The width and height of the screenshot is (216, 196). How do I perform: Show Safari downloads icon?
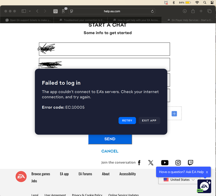coord(185,11)
